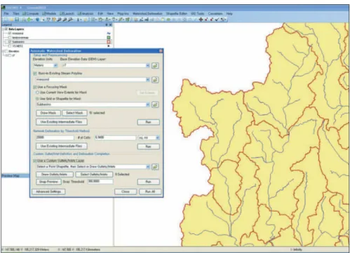Toggle Subbasins layer visibility checkbox
Image resolution: width=350 pixels, height=253 pixels.
[x=10, y=41]
